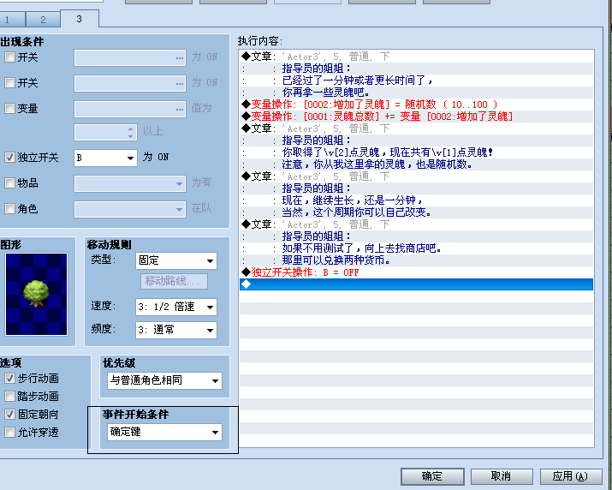Screen dimensions: 612x490
Task: Click the 移动路线 button
Action: pyautogui.click(x=174, y=281)
